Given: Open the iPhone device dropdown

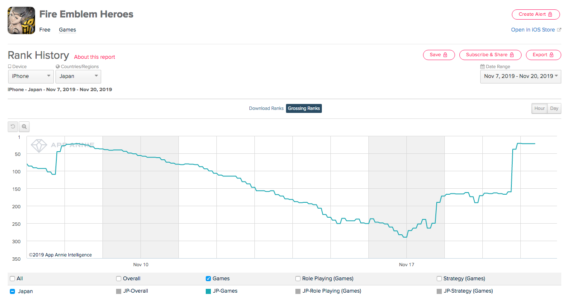Looking at the screenshot, I should [x=31, y=76].
